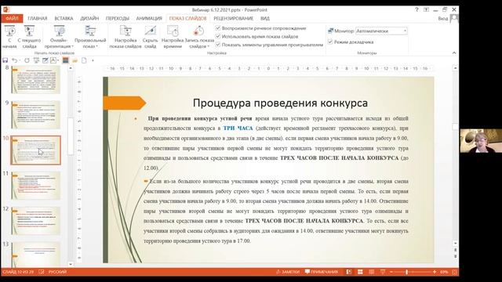Click СЛАЙД 10 ИЗ 29 status indicator
Image resolution: width=502 pixels, height=282 pixels.
[x=18, y=272]
